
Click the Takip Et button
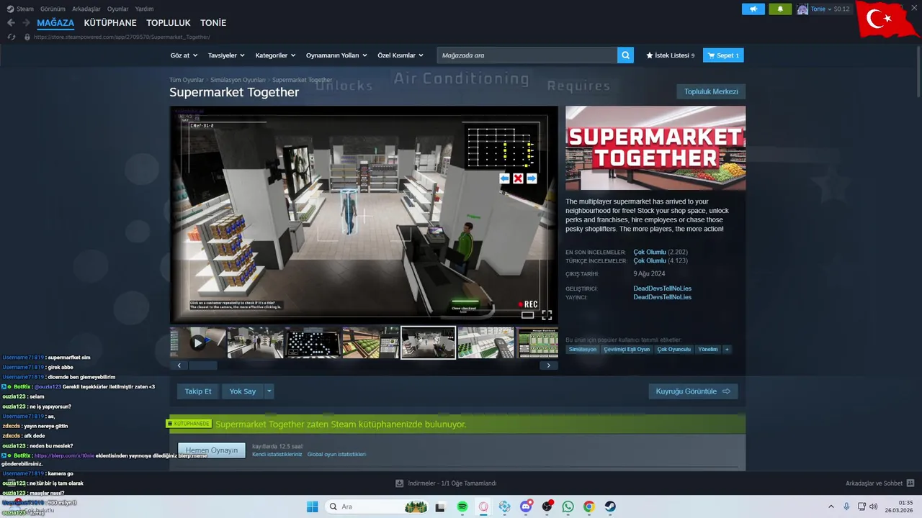[x=198, y=391]
